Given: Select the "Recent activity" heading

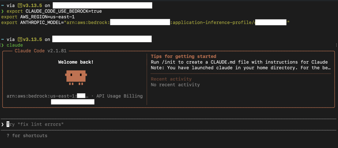Looking at the screenshot, I should pos(171,79).
